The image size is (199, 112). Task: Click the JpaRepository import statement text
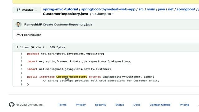click(79, 61)
